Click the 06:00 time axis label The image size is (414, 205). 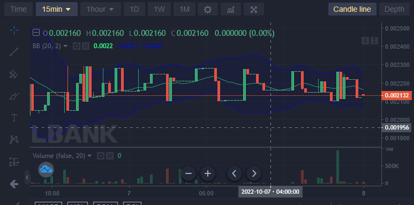point(206,193)
